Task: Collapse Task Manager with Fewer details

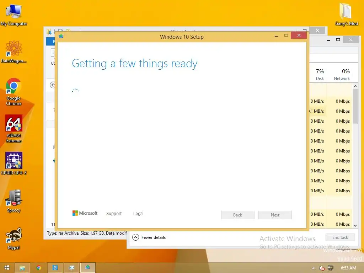Action: click(149, 237)
